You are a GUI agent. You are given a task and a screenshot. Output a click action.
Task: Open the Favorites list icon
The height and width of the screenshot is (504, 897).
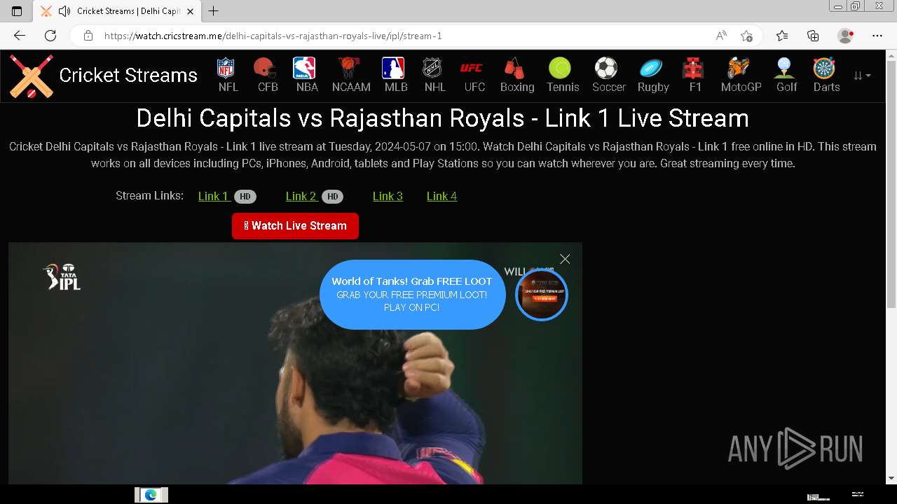pos(782,36)
